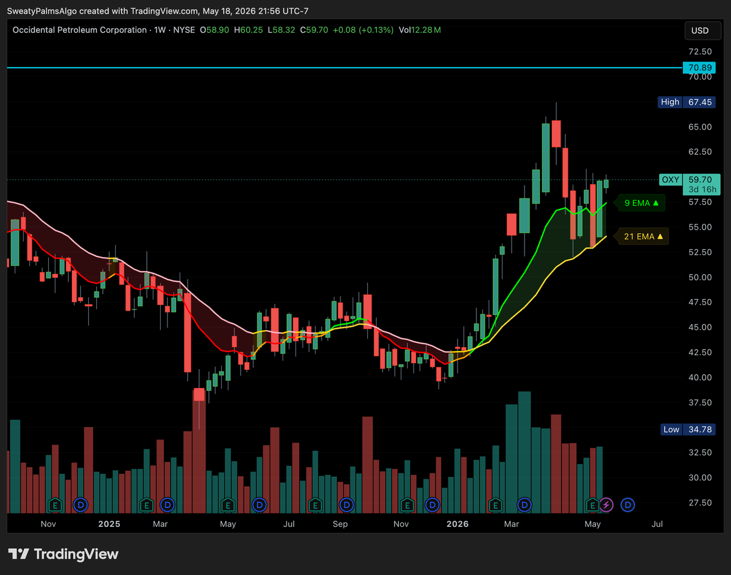Click the 9 EMA indicator label
The width and height of the screenshot is (731, 575).
click(641, 203)
